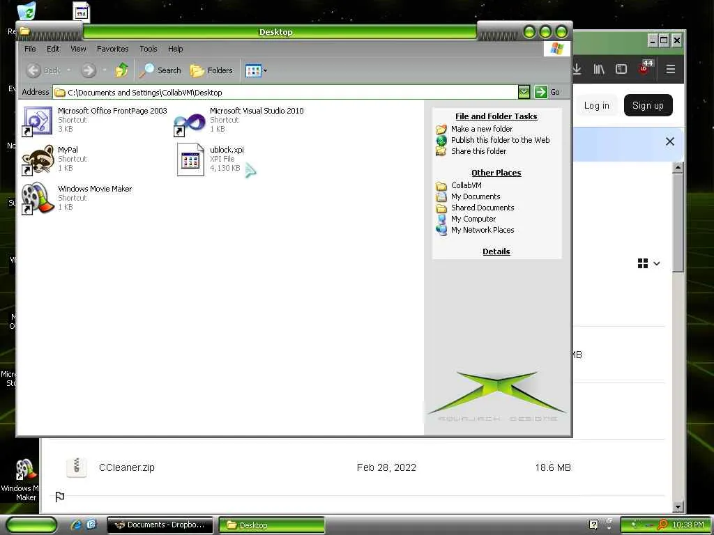This screenshot has height=535, width=714.
Task: Toggle the browser sidebar icon
Action: click(621, 69)
